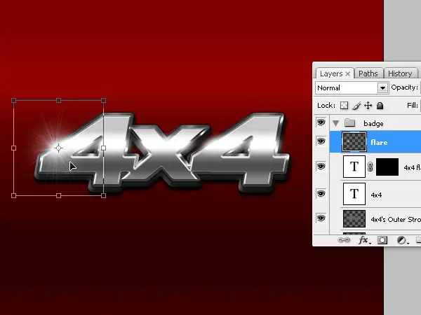
Task: Hide the 4x4's Outer Stroke layer
Action: click(321, 218)
